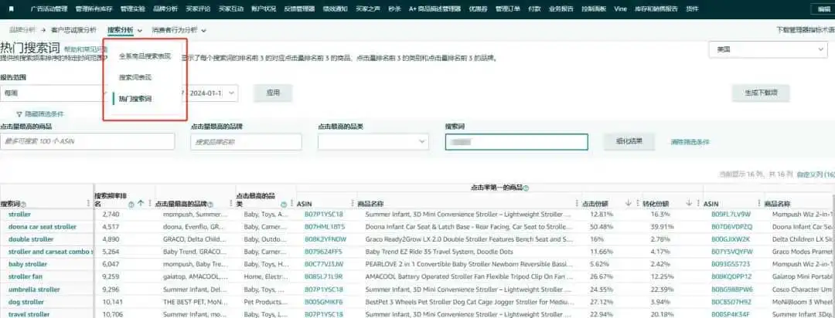The image size is (835, 318).
Task: Open 买家评论 in top navigation
Action: pos(198,9)
